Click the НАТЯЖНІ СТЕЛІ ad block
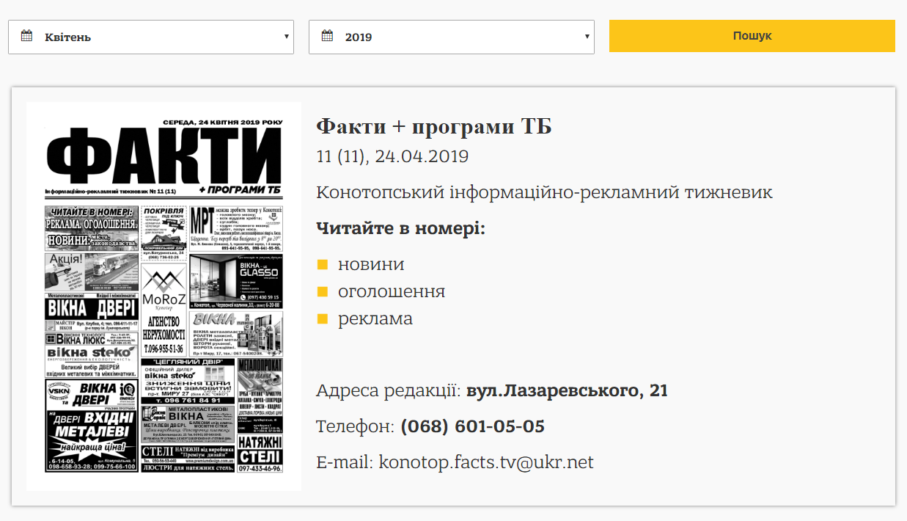Screen dimensions: 907x521 [260, 453]
